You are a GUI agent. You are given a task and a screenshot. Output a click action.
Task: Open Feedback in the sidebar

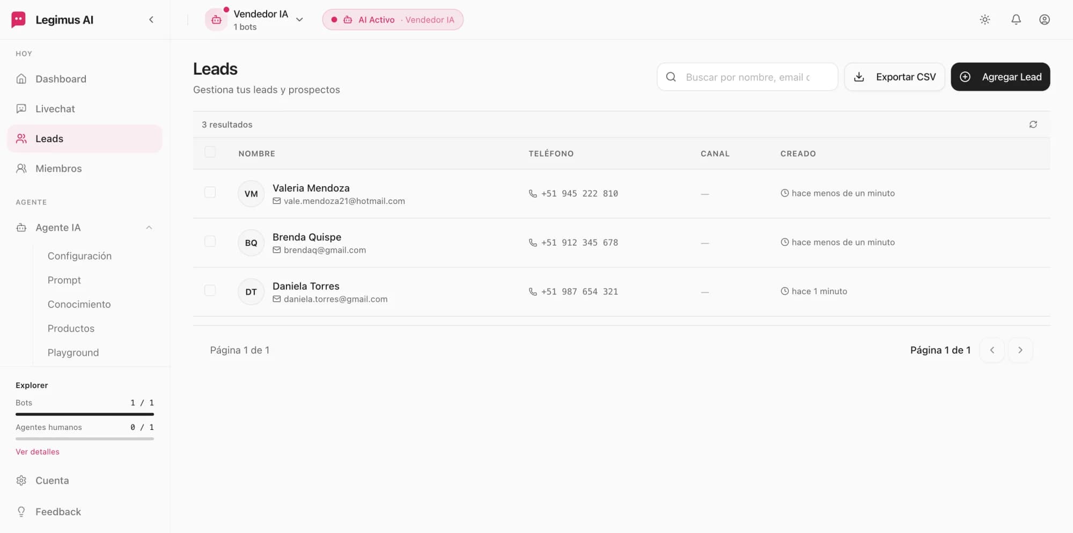85,512
